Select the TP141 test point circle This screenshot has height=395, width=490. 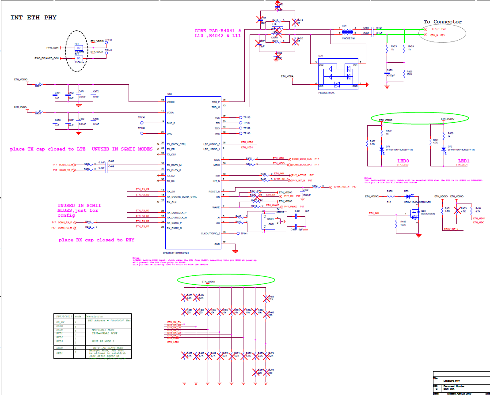pos(238,233)
